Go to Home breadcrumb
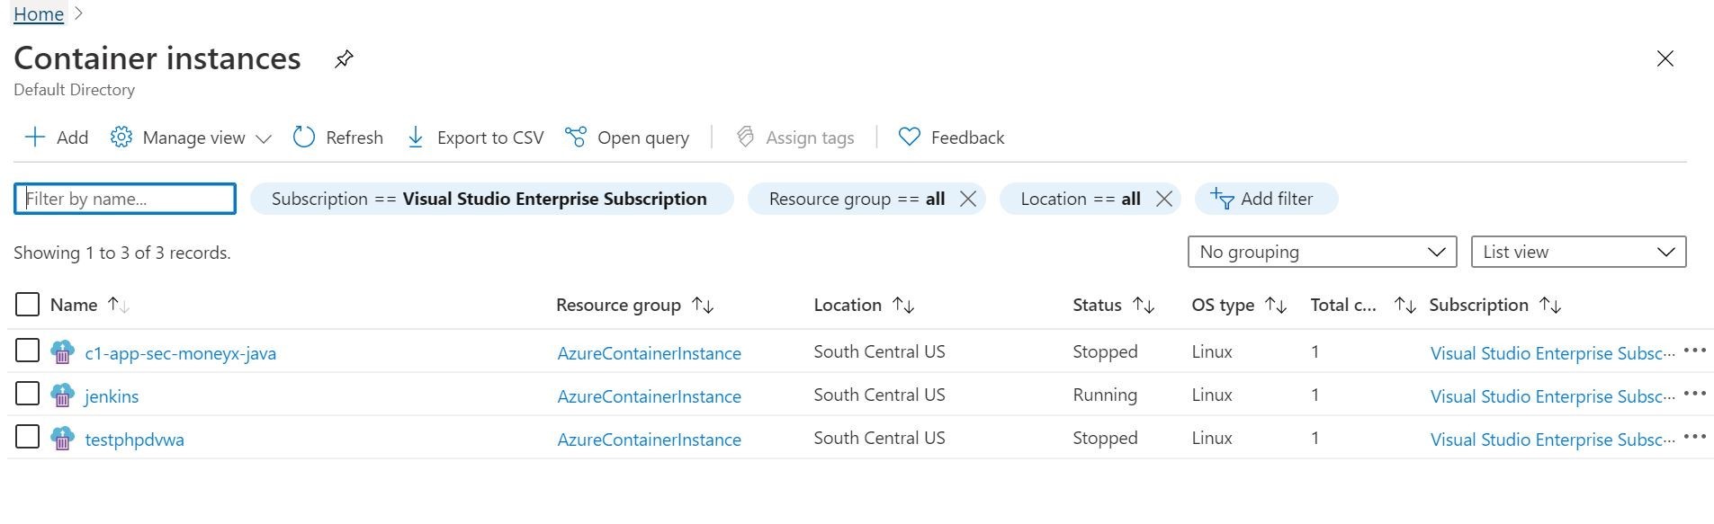Image resolution: width=1714 pixels, height=524 pixels. click(x=39, y=13)
